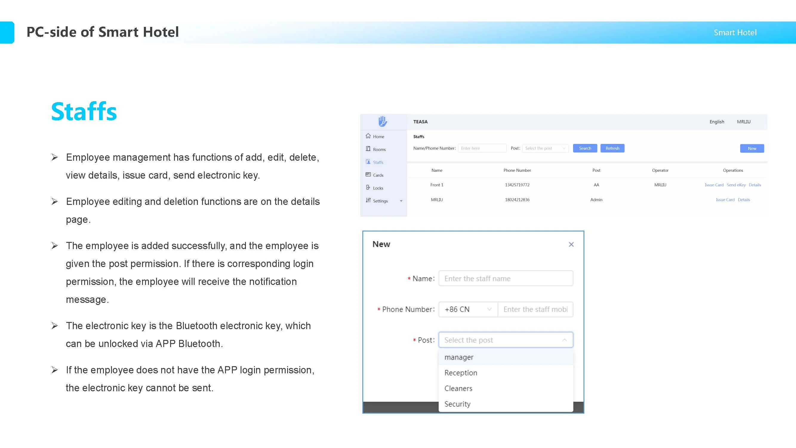The image size is (796, 448).
Task: Click the Home icon in sidebar
Action: point(368,136)
